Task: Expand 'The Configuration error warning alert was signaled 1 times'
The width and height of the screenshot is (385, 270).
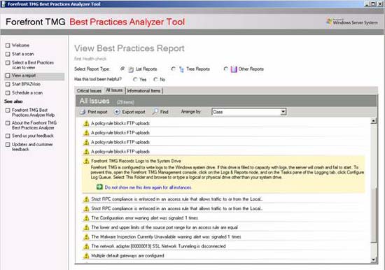Action: coord(145,218)
